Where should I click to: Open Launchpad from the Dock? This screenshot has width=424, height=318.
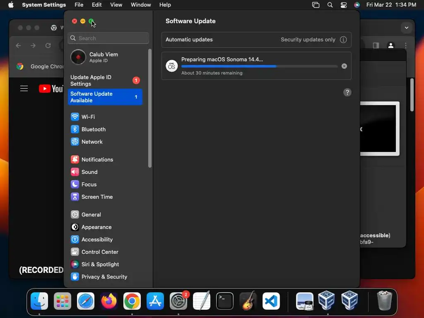pos(63,301)
